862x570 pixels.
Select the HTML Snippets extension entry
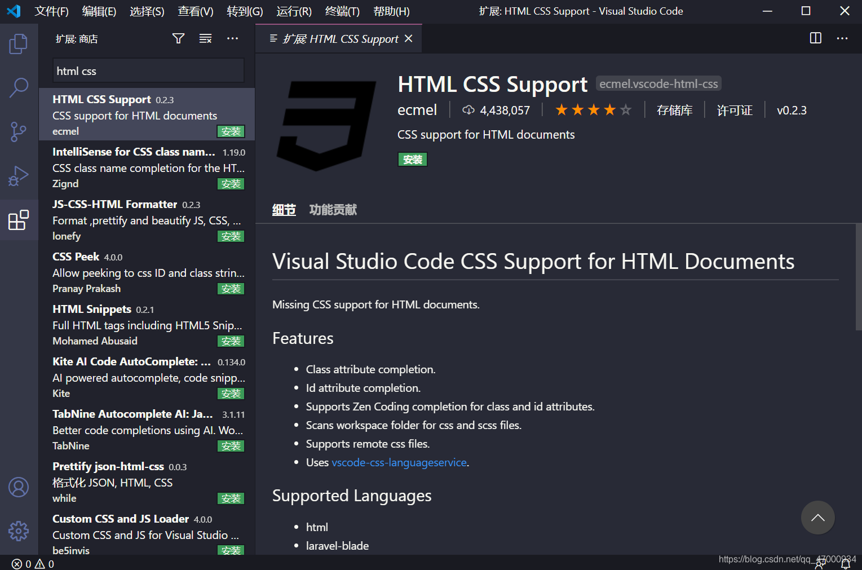pos(147,324)
